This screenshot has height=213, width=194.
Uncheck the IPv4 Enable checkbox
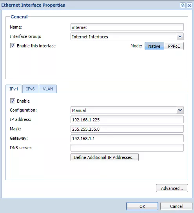(13, 101)
